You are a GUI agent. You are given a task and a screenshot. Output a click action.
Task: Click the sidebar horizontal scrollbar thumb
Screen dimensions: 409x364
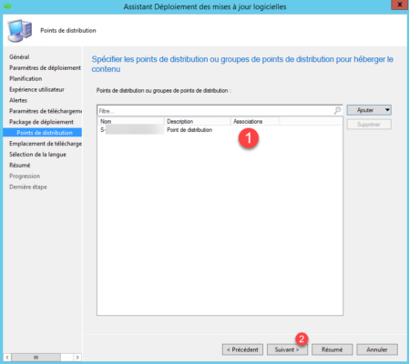(x=36, y=358)
